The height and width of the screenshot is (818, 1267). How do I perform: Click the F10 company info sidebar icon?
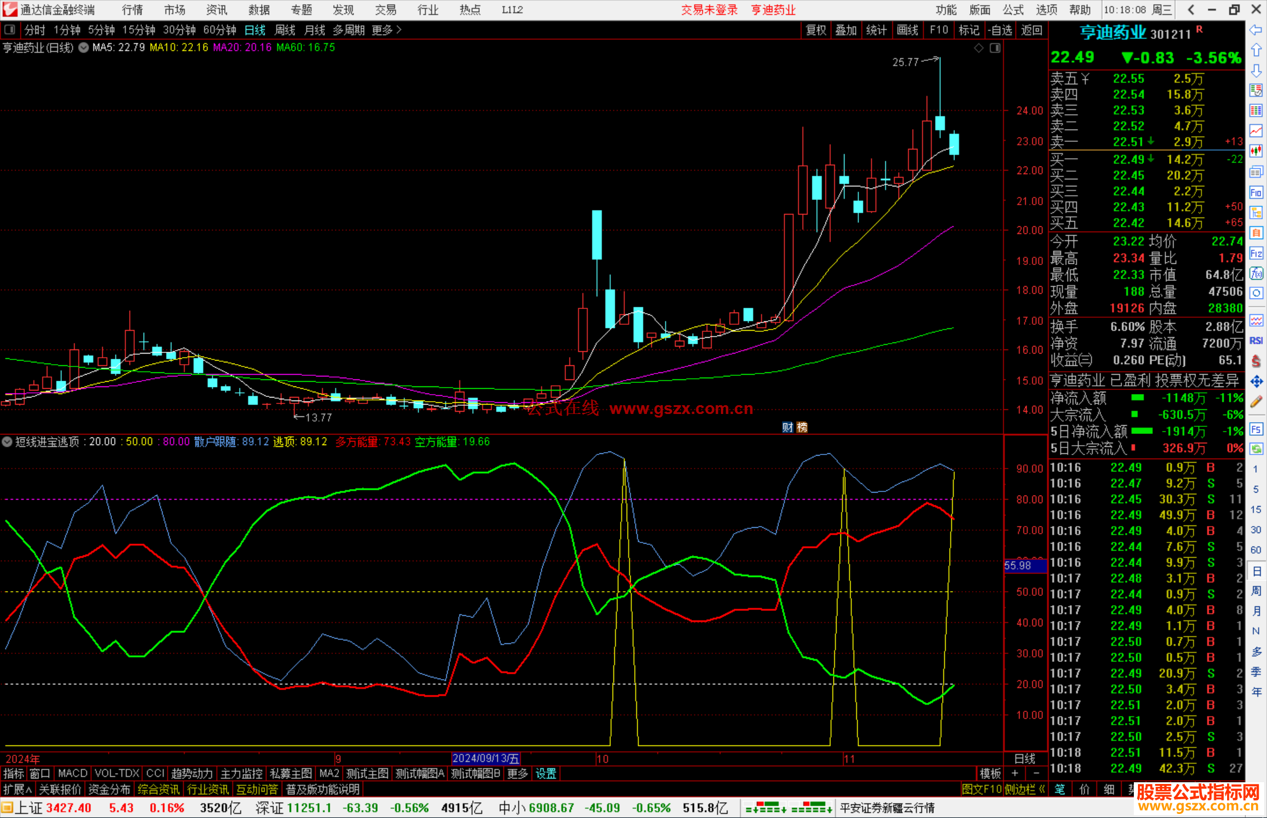pos(1256,192)
